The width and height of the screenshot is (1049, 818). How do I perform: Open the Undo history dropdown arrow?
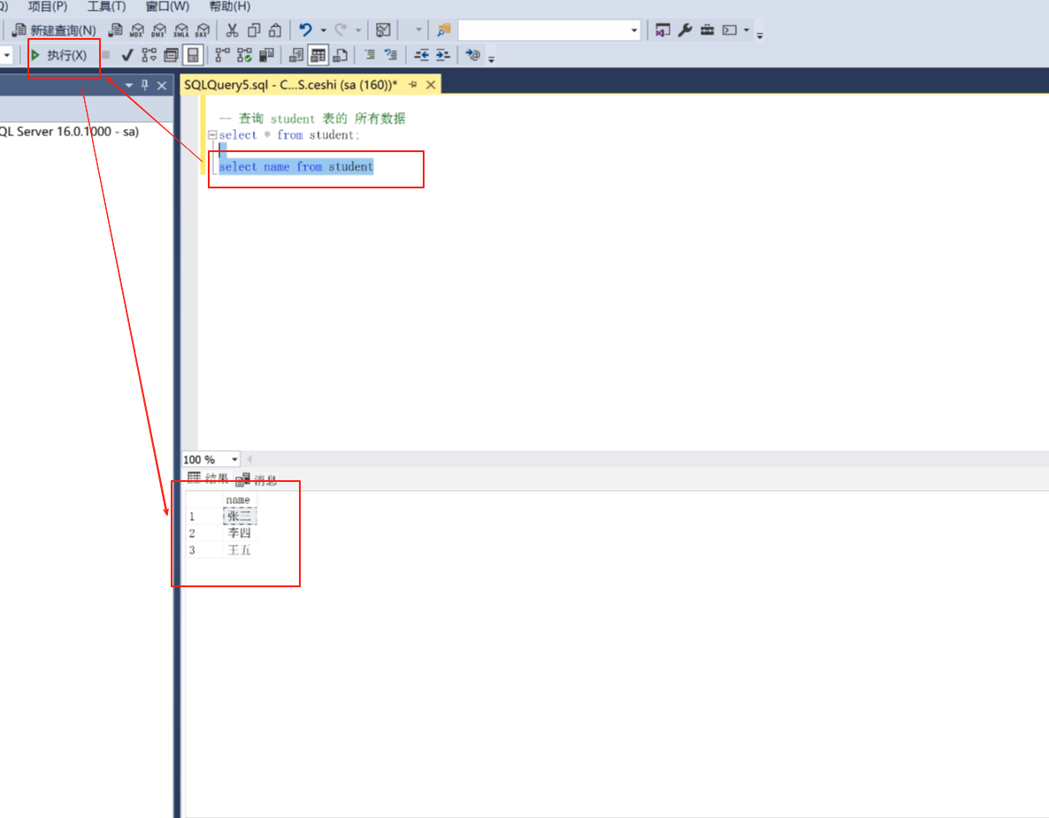click(323, 30)
